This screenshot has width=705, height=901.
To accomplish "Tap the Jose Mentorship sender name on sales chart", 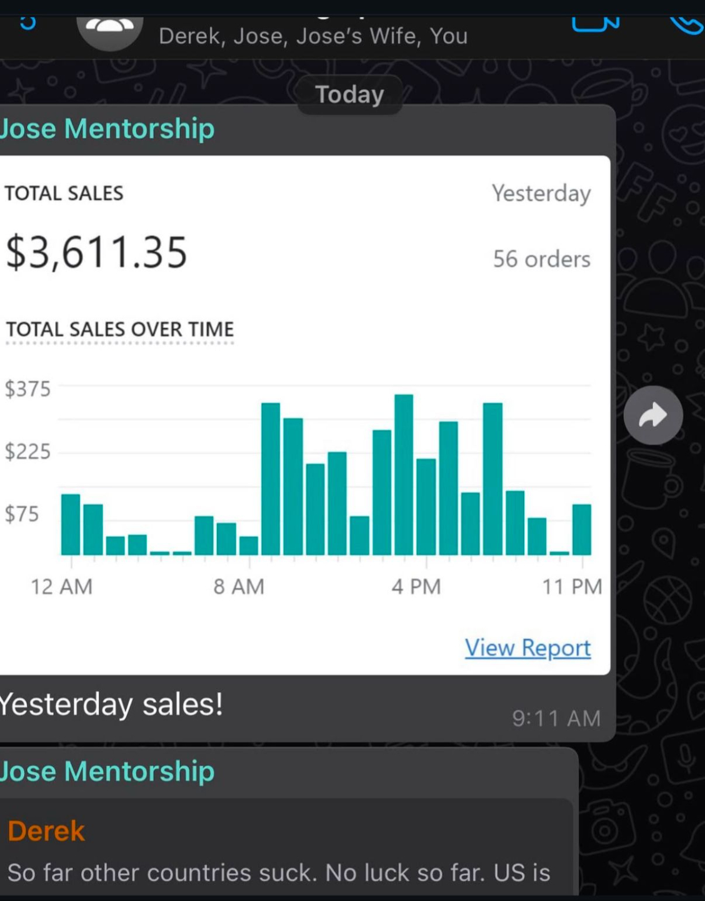I will 107,129.
